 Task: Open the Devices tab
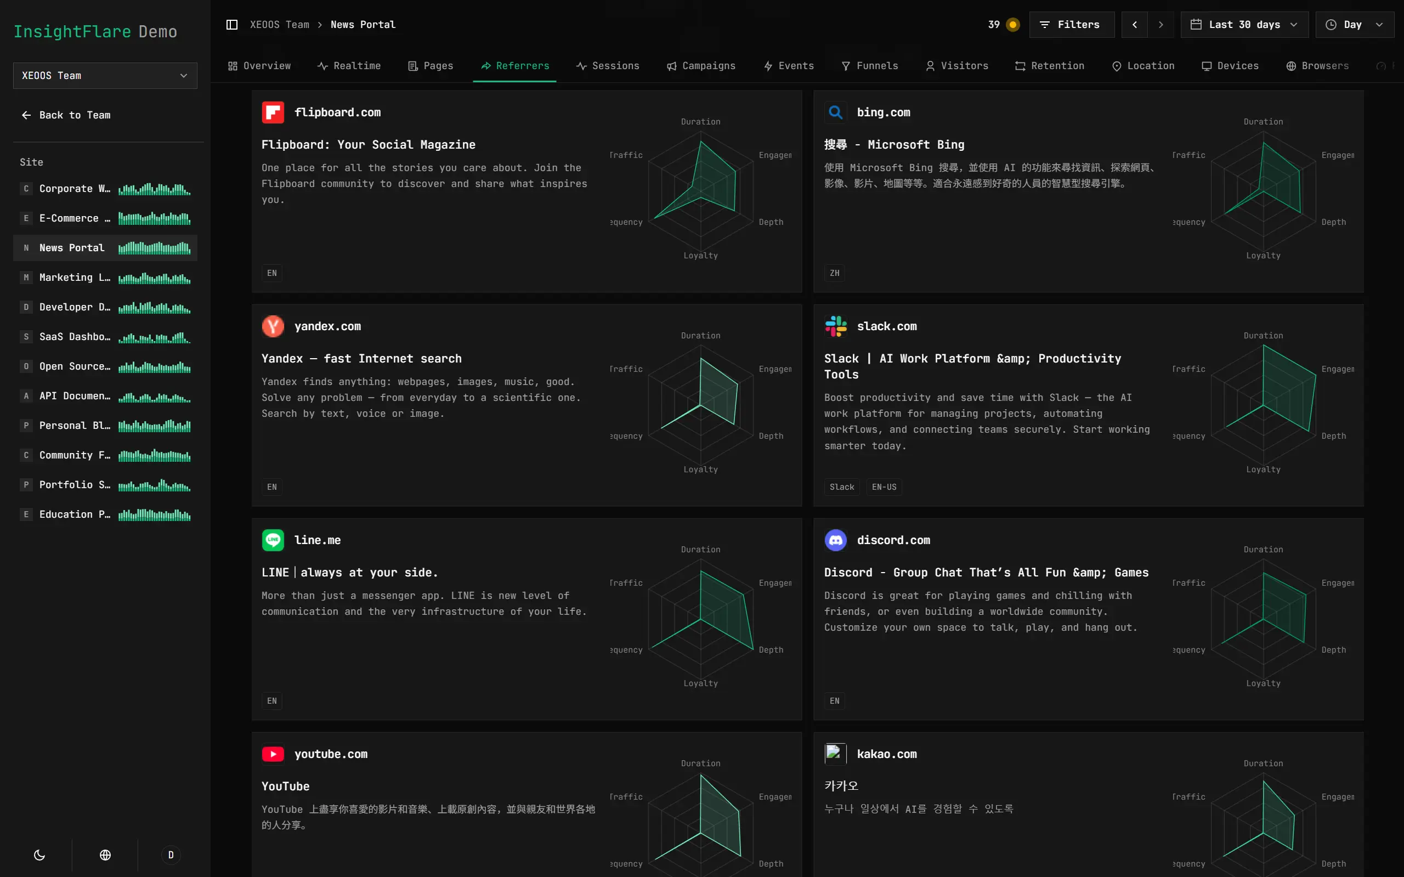(x=1230, y=66)
